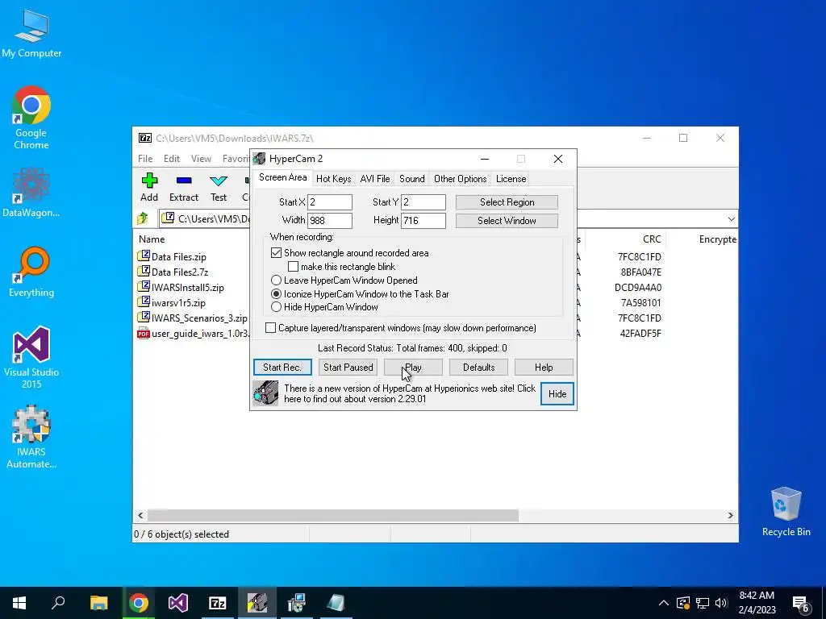Open the Recycle Bin
This screenshot has width=826, height=619.
point(786,512)
